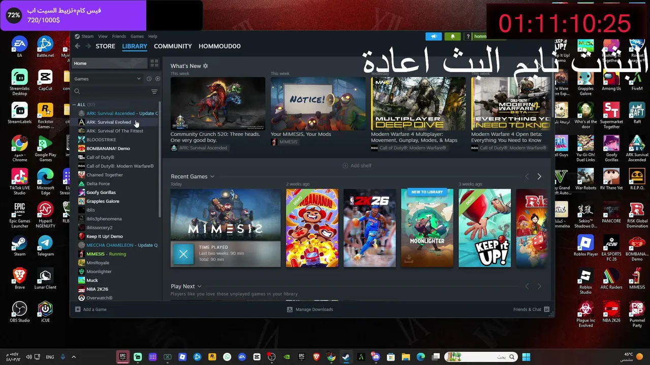Open the View menu
This screenshot has width=650, height=365.
click(x=103, y=36)
